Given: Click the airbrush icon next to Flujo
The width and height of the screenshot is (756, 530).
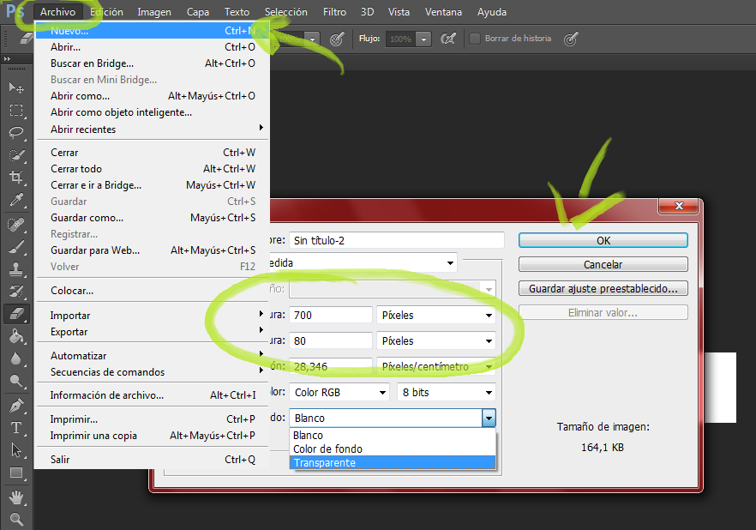Looking at the screenshot, I should pyautogui.click(x=448, y=39).
